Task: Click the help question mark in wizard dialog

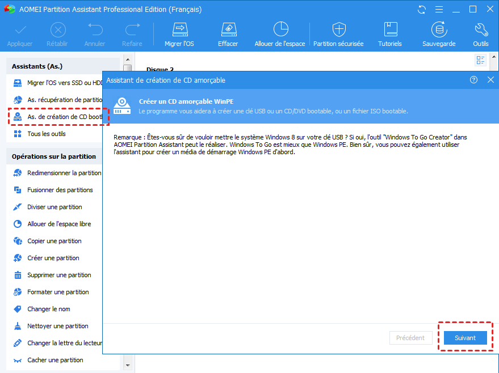Action: pos(473,80)
